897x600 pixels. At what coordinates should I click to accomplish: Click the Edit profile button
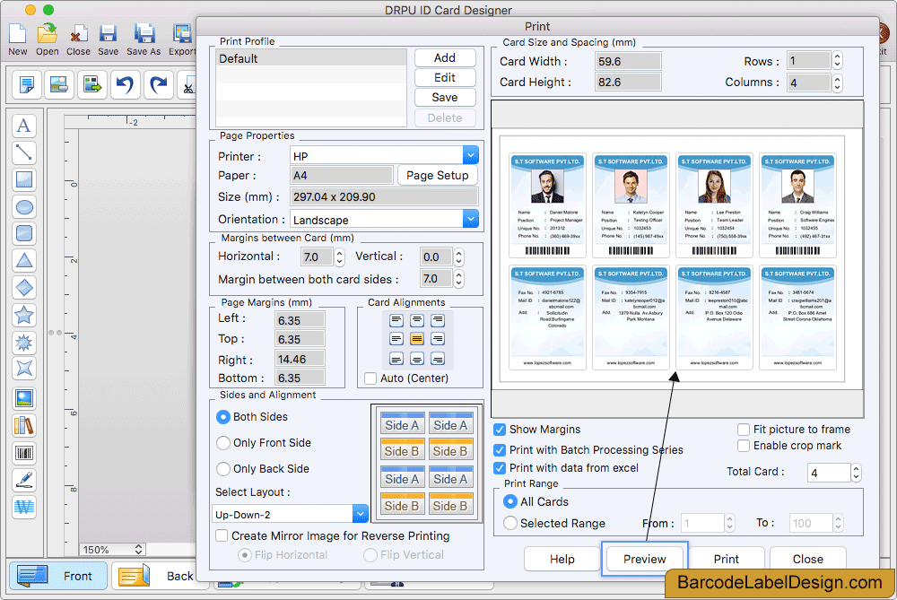point(445,78)
